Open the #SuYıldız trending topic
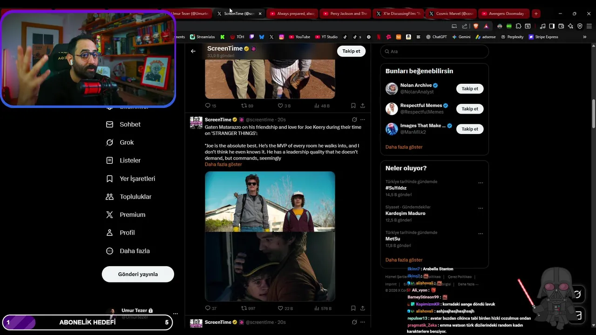596x335 pixels. (396, 188)
